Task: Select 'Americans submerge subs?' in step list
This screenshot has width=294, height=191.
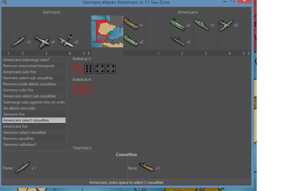Action: coord(34,60)
